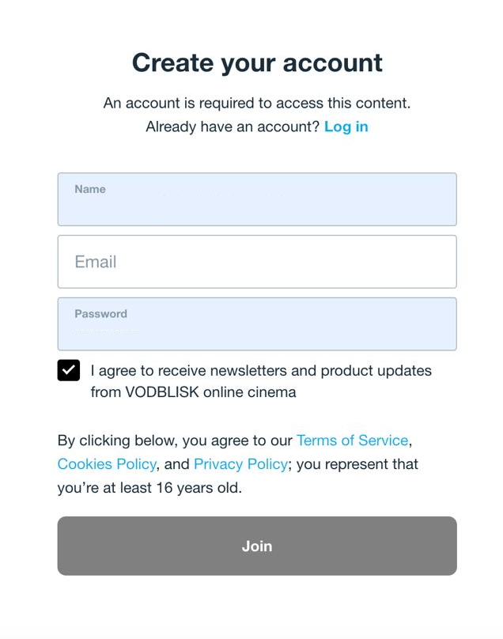Screen dimensions: 503x639
Task: Click the white checkmark icon
Action: 69,370
